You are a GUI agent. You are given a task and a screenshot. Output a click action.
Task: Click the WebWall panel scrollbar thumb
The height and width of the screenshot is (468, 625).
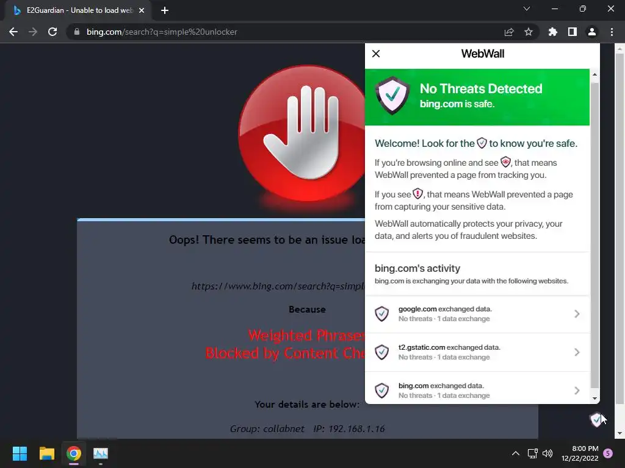pos(594,235)
